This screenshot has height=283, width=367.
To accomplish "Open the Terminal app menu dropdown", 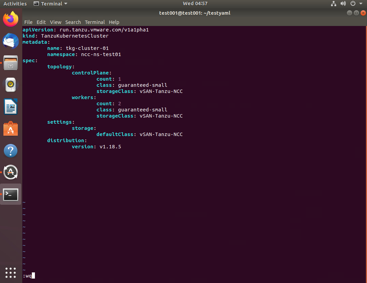I will [x=51, y=4].
